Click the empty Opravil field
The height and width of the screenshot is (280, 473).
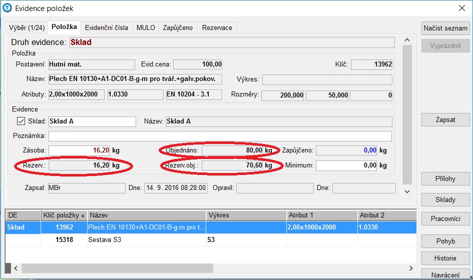(x=275, y=188)
